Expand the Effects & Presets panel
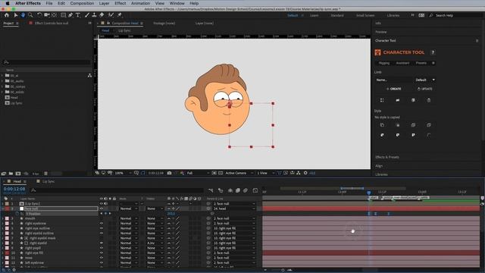 point(387,157)
